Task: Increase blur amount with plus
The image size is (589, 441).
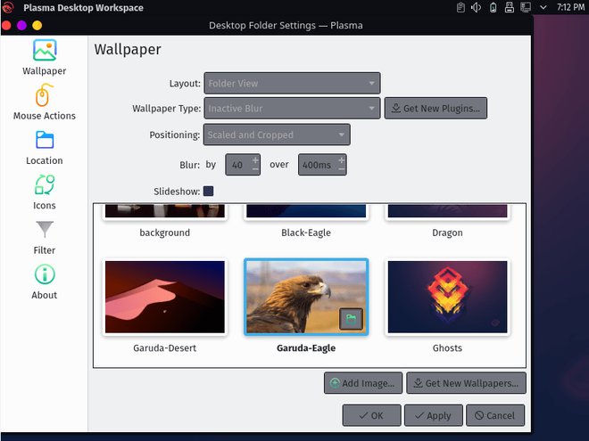Action: [255, 160]
